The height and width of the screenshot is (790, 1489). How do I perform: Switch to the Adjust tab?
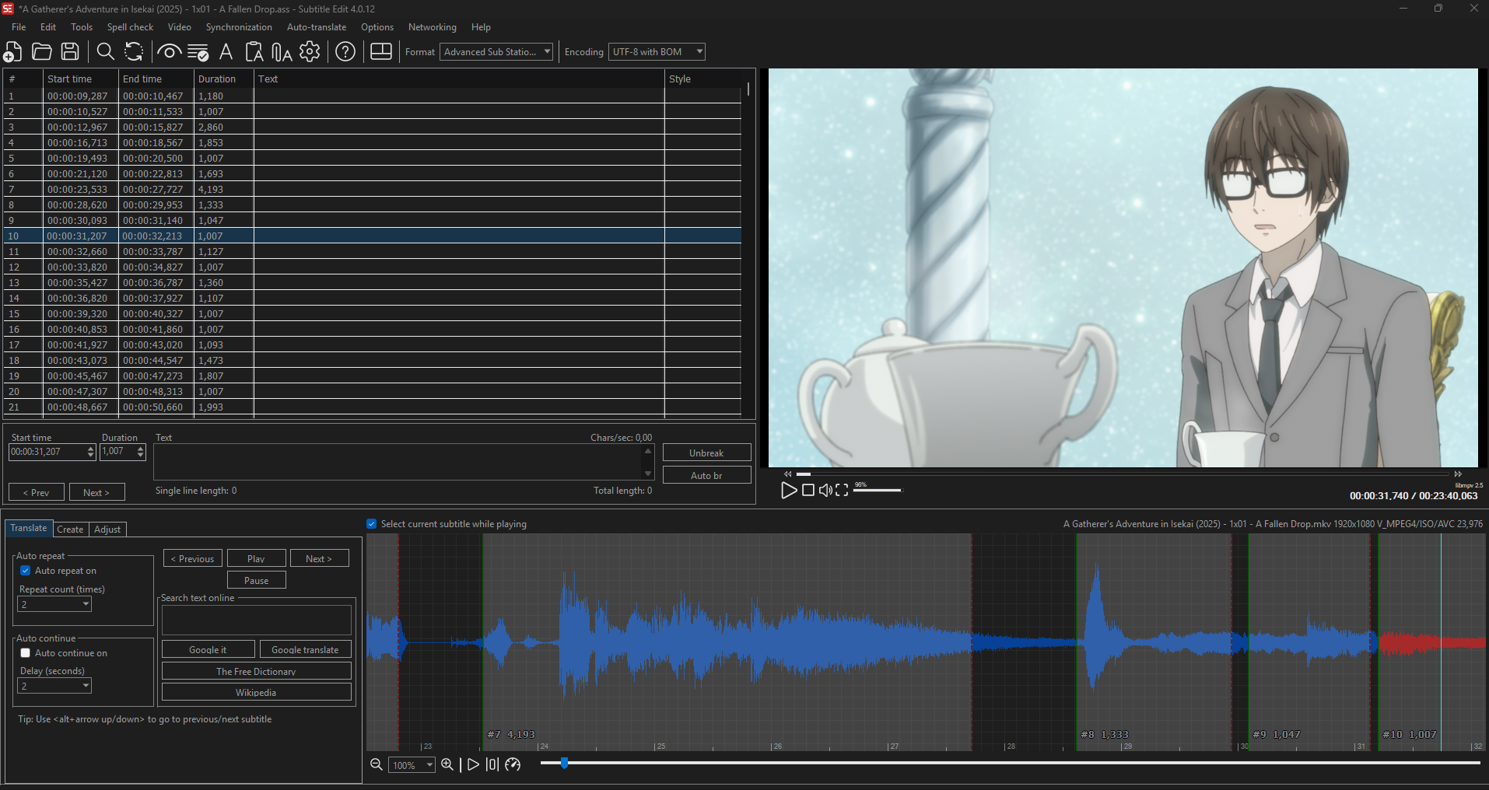[x=107, y=530]
